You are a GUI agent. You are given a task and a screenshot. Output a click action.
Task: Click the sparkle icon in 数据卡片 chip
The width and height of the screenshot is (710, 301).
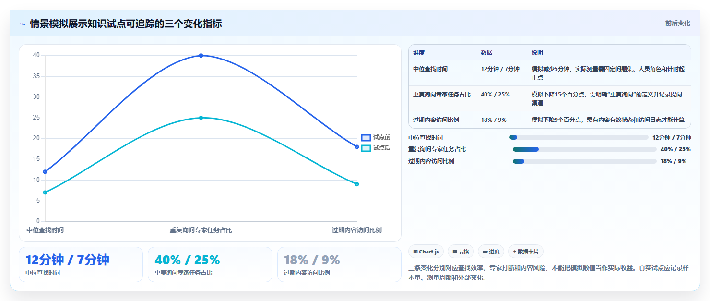pos(515,252)
